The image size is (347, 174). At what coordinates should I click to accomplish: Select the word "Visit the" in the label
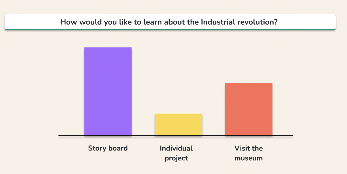coord(249,148)
